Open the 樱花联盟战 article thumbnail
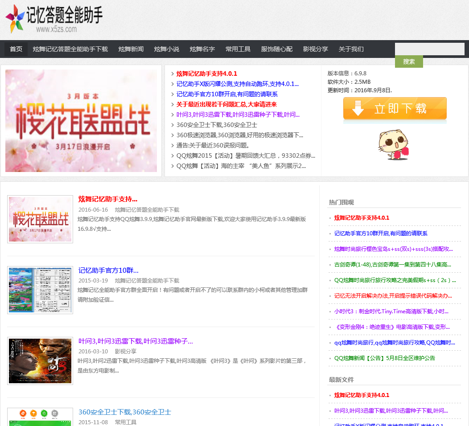 pyautogui.click(x=40, y=219)
